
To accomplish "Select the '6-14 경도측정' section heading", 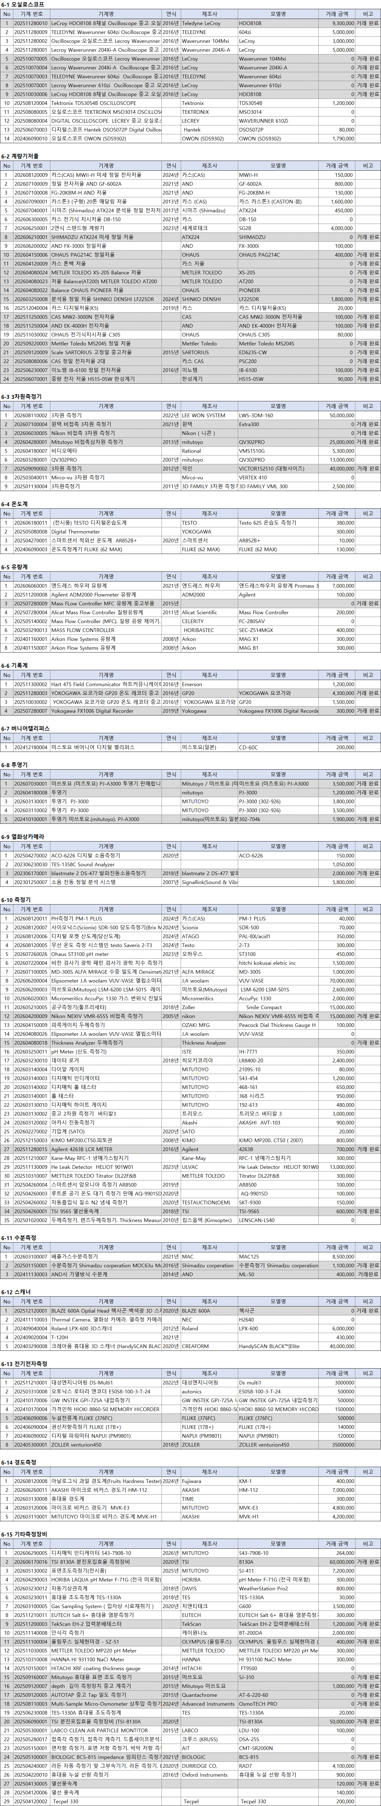I will coord(19,1462).
